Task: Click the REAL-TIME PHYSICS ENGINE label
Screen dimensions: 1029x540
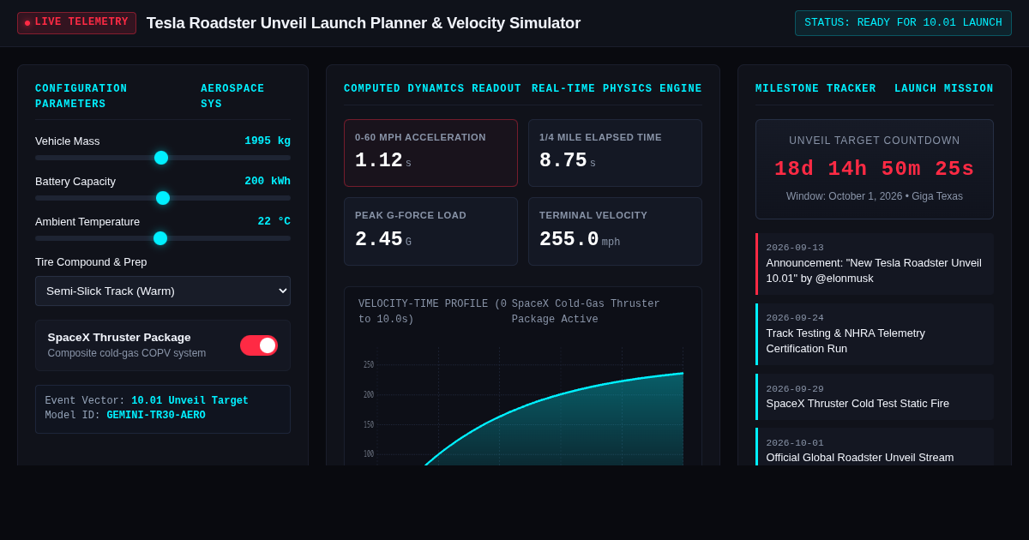Action: click(x=617, y=89)
